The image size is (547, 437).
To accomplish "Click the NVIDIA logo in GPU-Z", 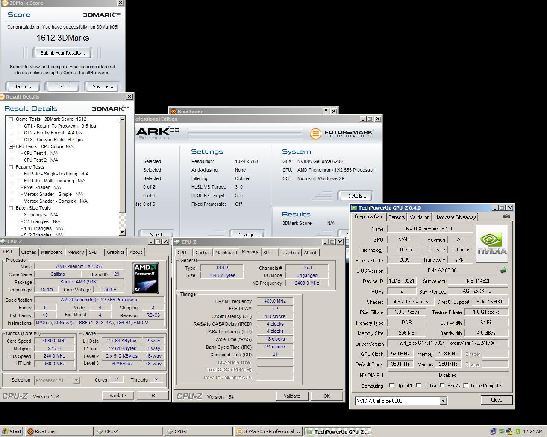I will (x=492, y=244).
